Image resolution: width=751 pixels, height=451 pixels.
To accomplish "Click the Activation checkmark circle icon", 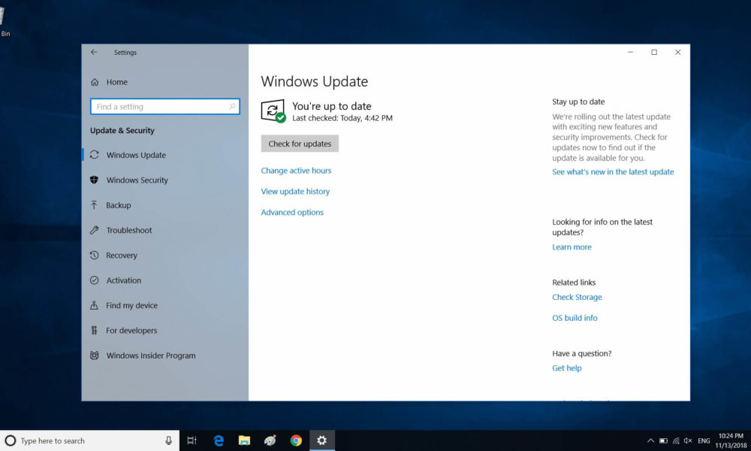I will pos(95,280).
